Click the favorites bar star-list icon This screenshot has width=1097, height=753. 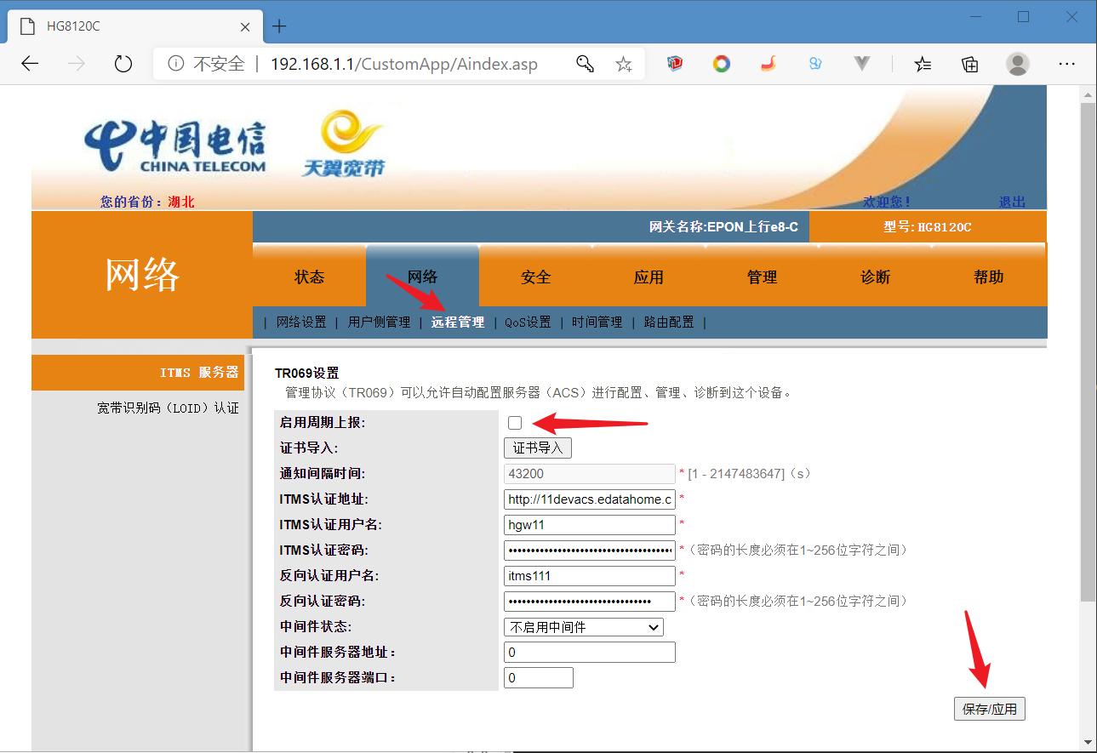[923, 63]
